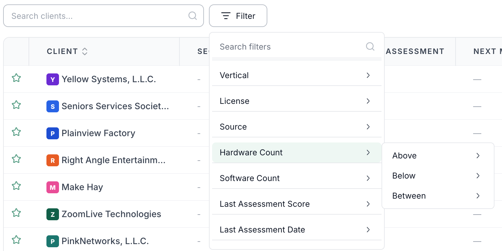Open the Vertical filter submenu
Viewport: 502px width, 251px height.
[x=297, y=75]
